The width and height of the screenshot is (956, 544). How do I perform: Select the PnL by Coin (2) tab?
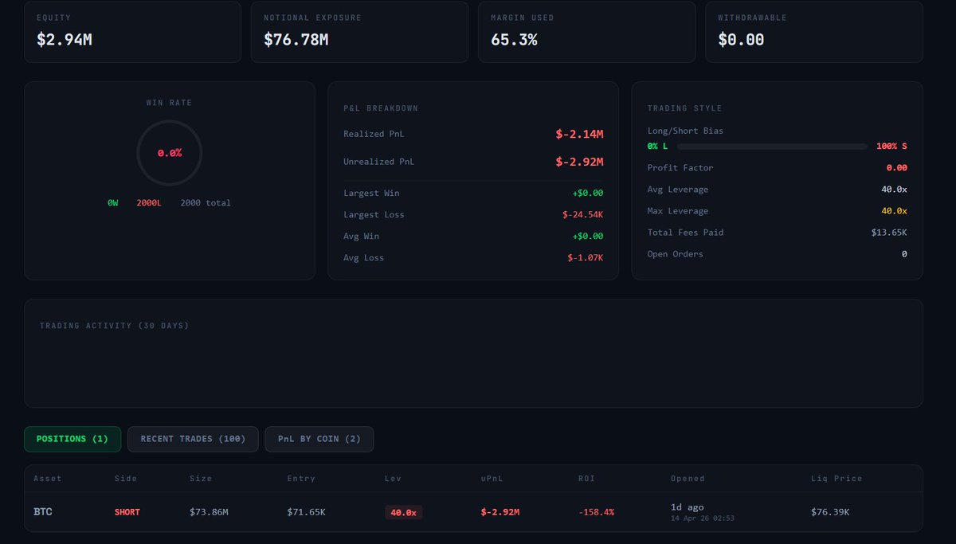[x=319, y=439]
